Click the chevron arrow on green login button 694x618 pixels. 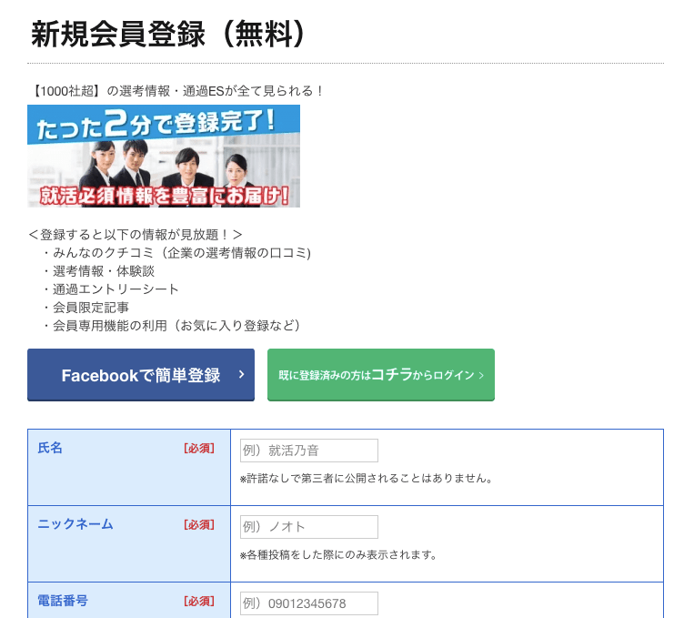[481, 375]
